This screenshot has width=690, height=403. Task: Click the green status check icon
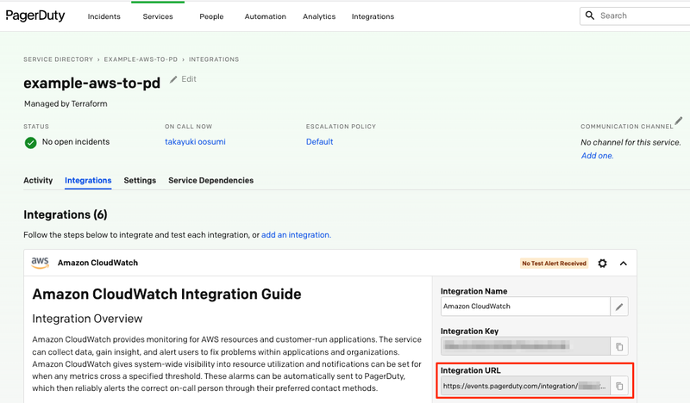[x=30, y=142]
